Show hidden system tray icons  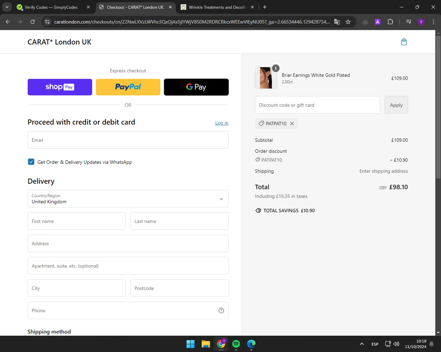[362, 344]
